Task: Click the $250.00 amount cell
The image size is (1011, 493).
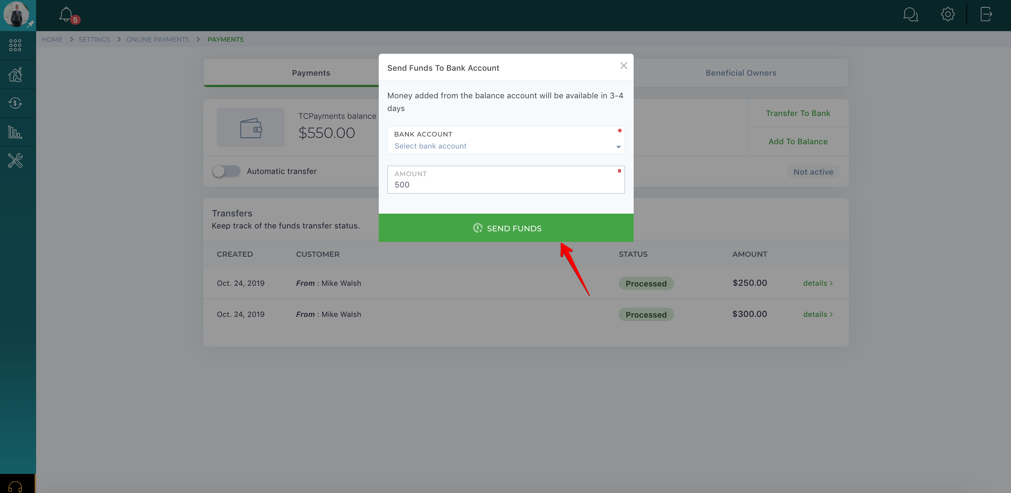Action: tap(749, 283)
